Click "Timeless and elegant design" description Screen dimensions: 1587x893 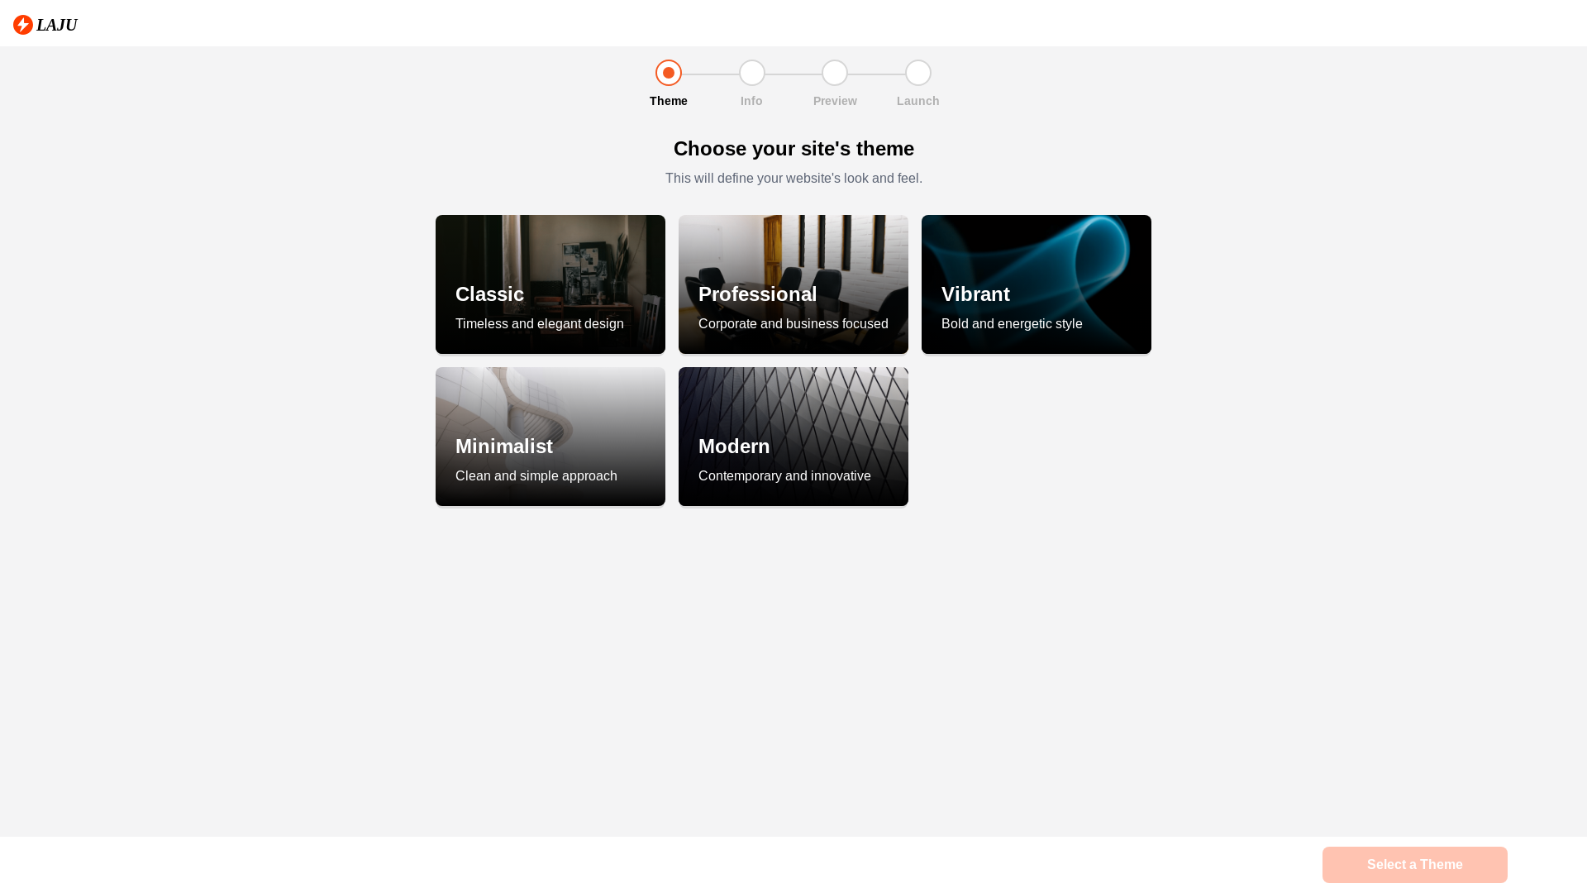[x=540, y=324]
